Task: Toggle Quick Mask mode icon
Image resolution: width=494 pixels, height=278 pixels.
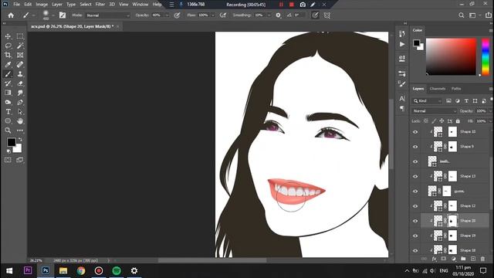Action: click(x=8, y=160)
